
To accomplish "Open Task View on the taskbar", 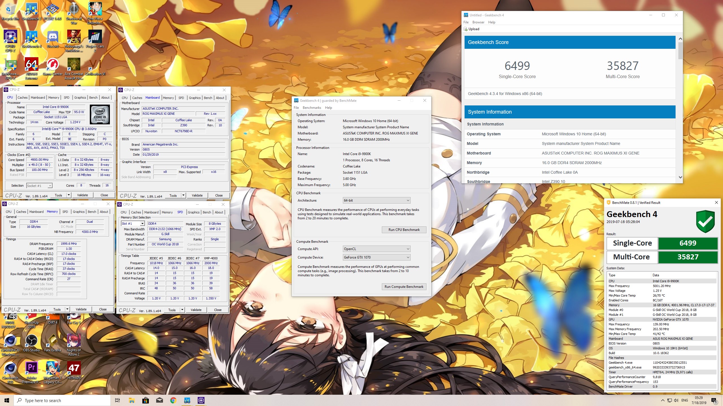I will click(117, 400).
